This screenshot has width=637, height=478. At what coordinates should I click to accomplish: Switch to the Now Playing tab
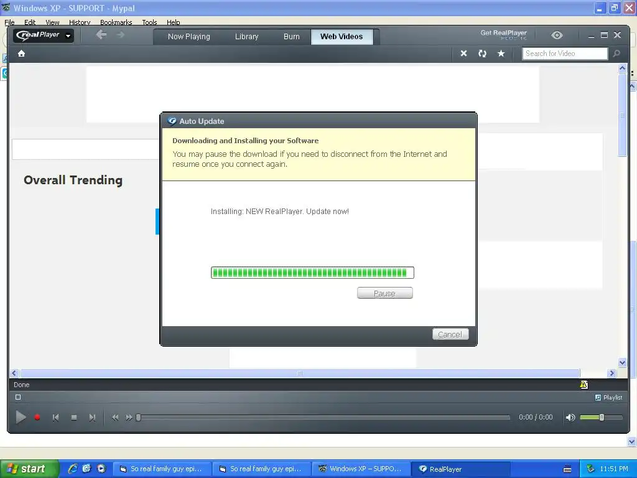coord(189,37)
